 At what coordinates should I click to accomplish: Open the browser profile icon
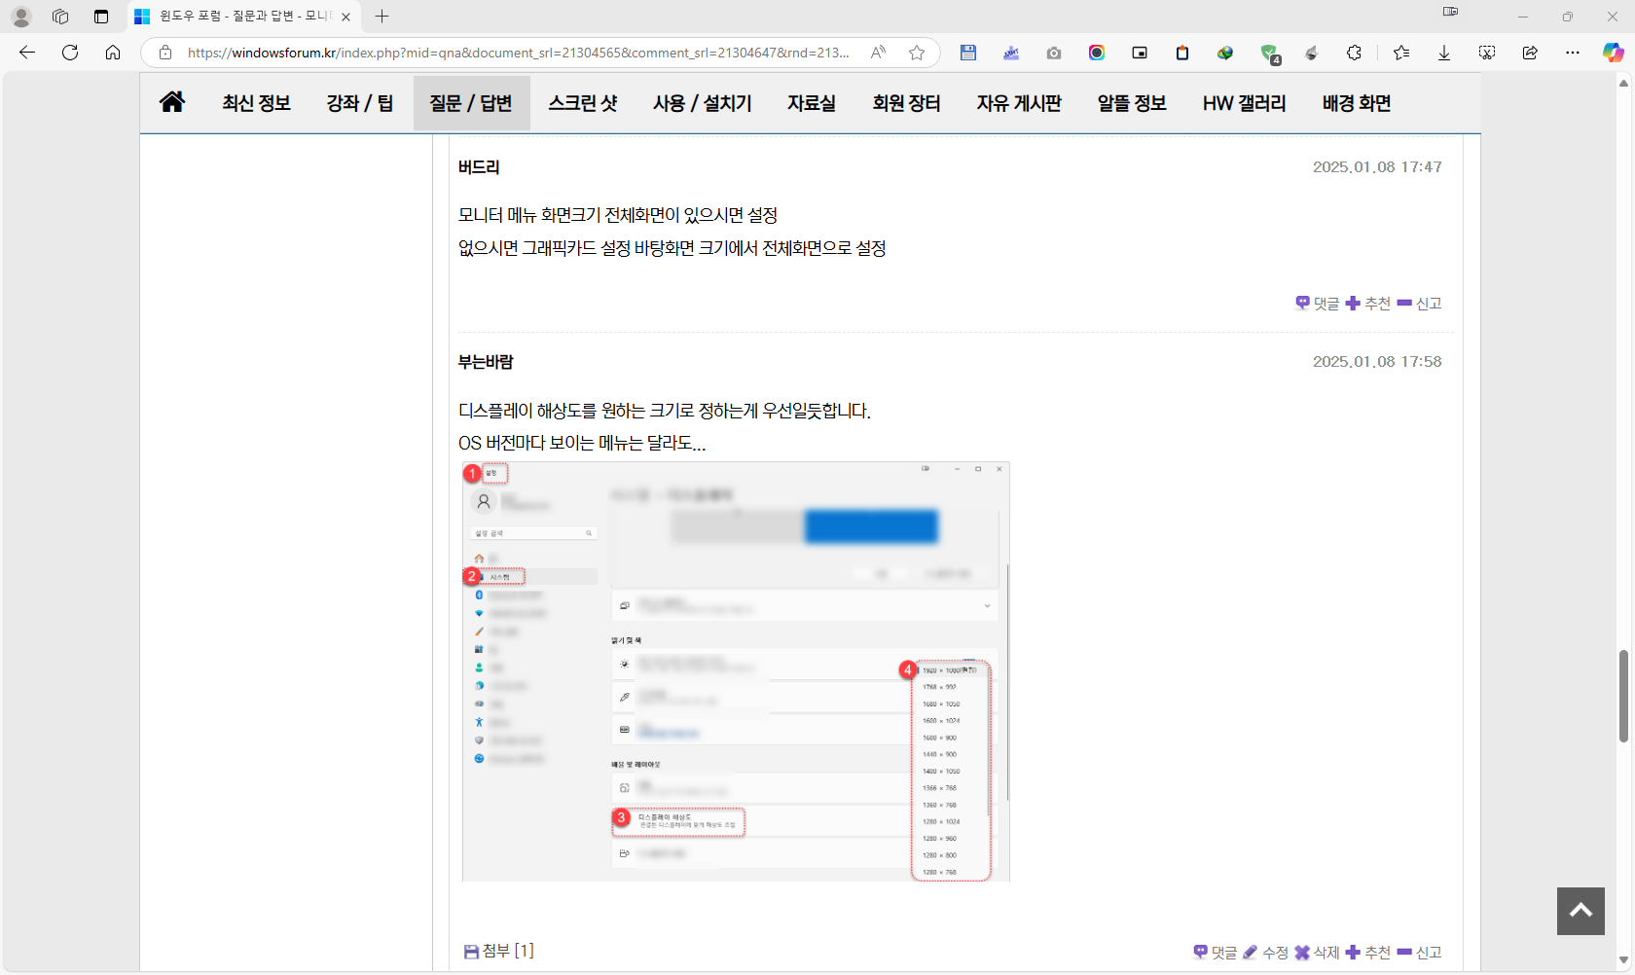pos(21,17)
